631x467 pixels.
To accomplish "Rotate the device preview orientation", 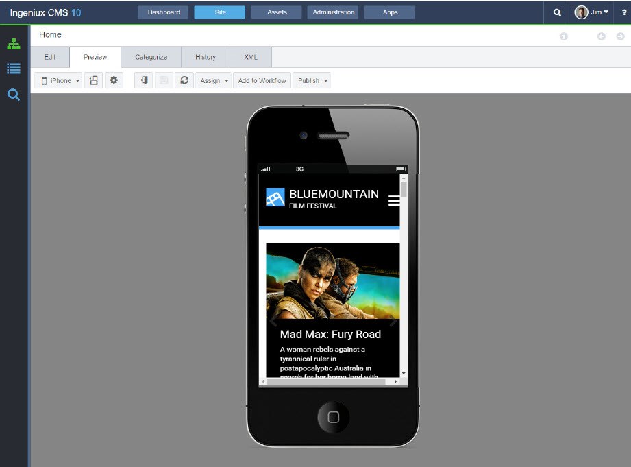I will point(93,81).
